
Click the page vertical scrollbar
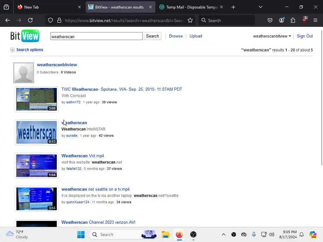(321, 98)
